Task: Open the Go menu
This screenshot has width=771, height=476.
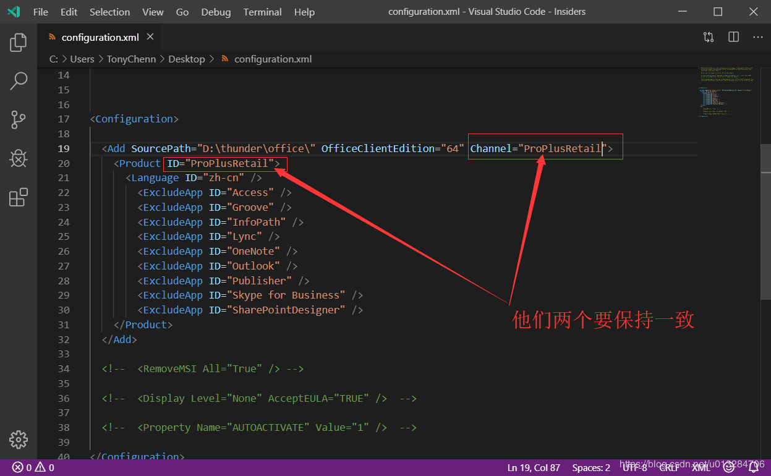Action: [182, 12]
